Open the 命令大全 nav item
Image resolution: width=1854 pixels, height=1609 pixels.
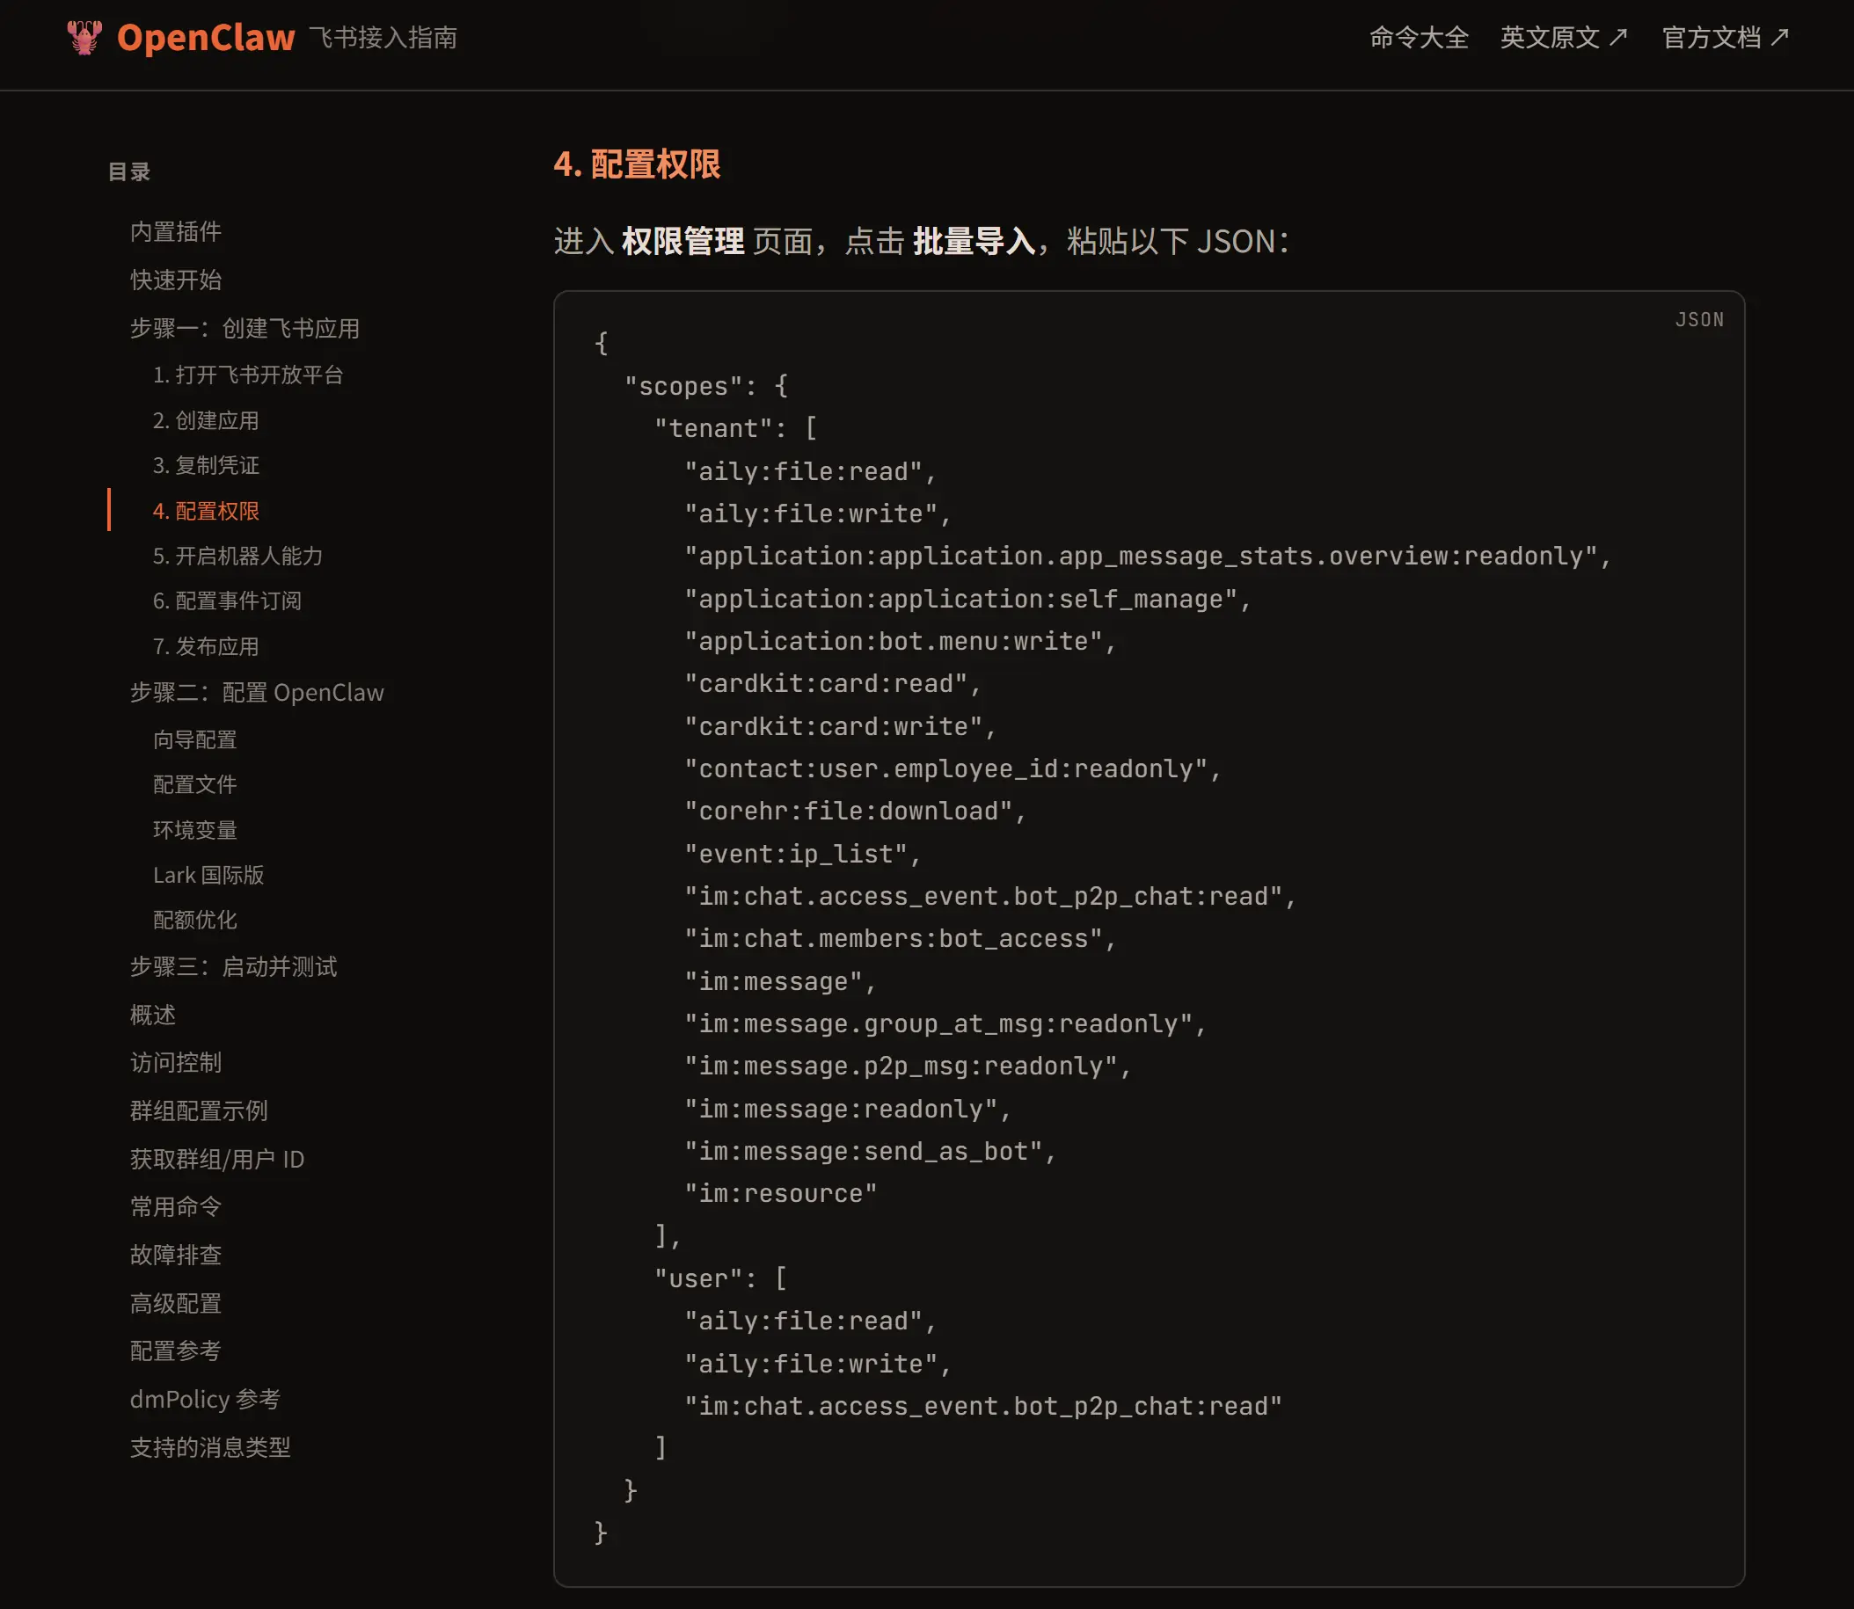(x=1419, y=38)
